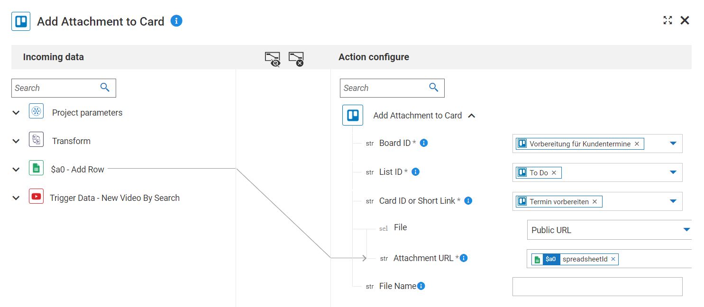Click the info icon next to File Name
Viewport: 704px width, 307px height.
coord(421,286)
